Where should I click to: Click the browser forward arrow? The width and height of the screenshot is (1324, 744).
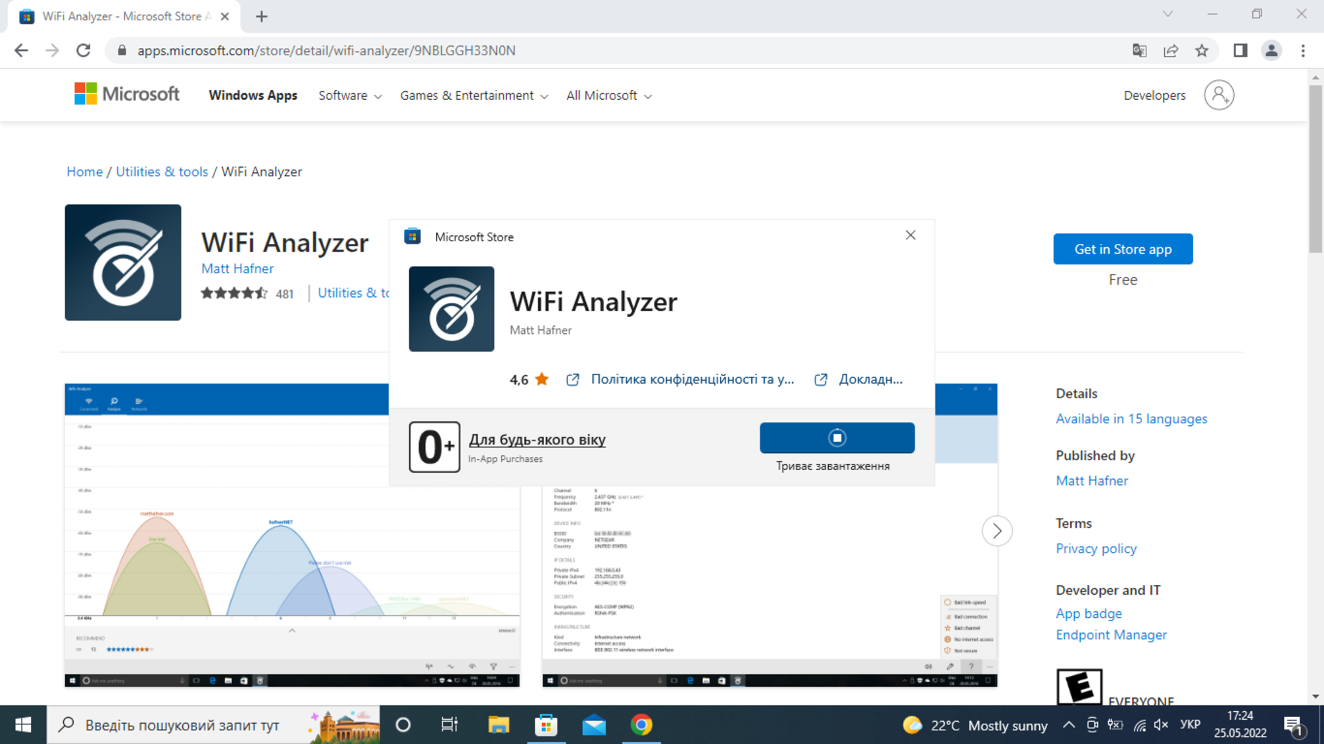point(52,51)
